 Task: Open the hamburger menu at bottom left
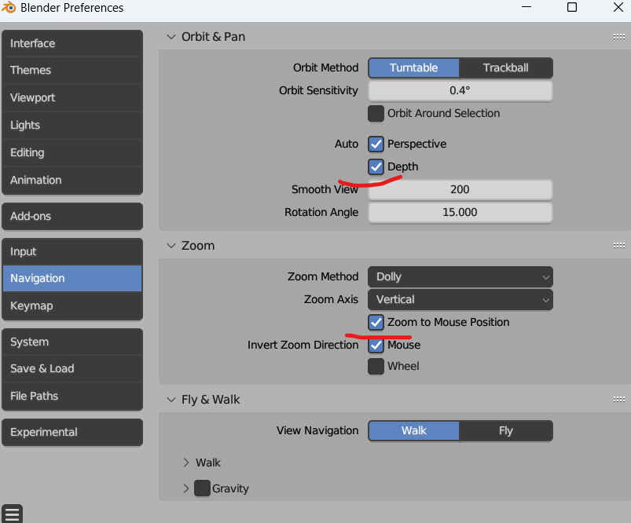pyautogui.click(x=12, y=514)
